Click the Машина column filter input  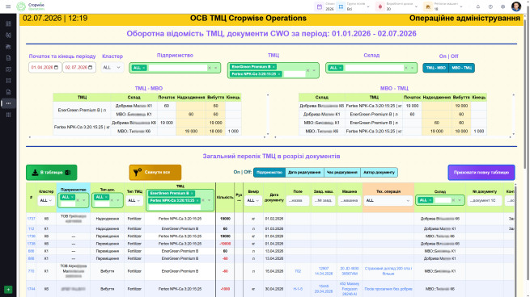(350, 200)
